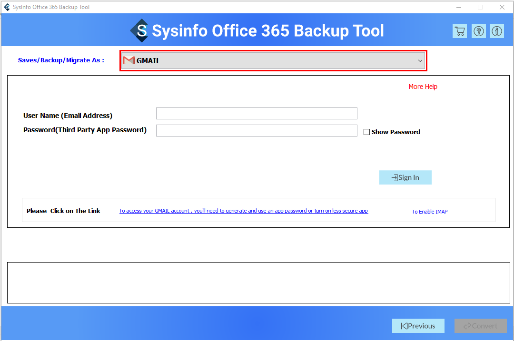Click the Password(Third Party App Password) label
Image resolution: width=514 pixels, height=341 pixels.
click(x=85, y=130)
